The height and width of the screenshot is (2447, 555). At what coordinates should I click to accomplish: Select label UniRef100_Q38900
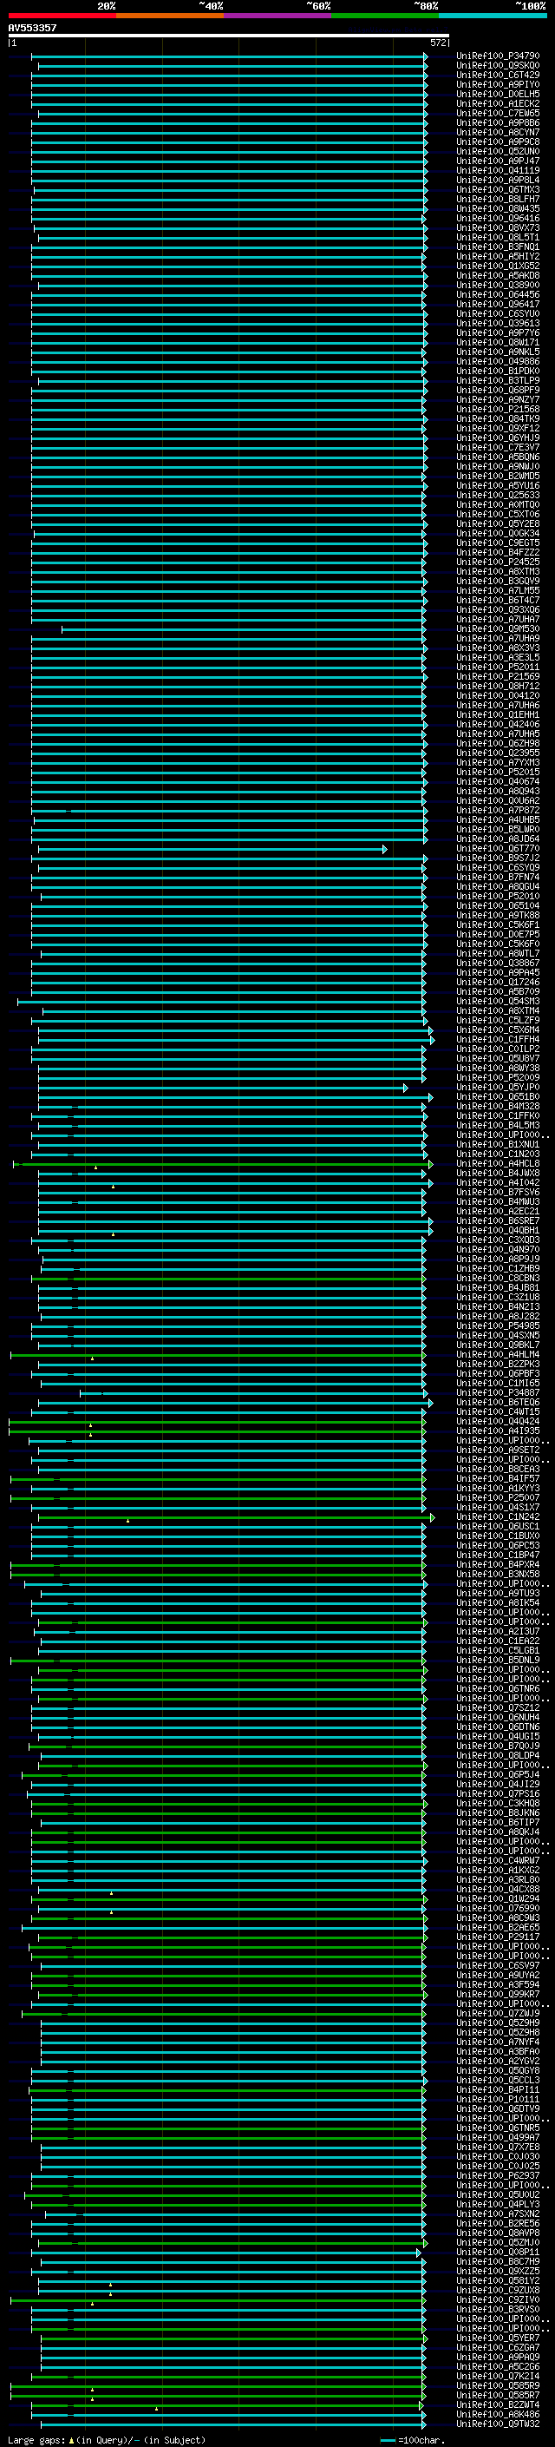[x=498, y=285]
